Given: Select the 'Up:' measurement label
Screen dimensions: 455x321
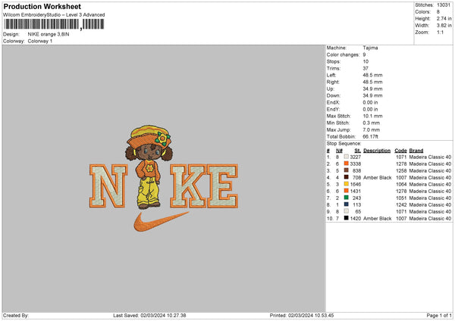Looking at the screenshot, I should point(331,89).
